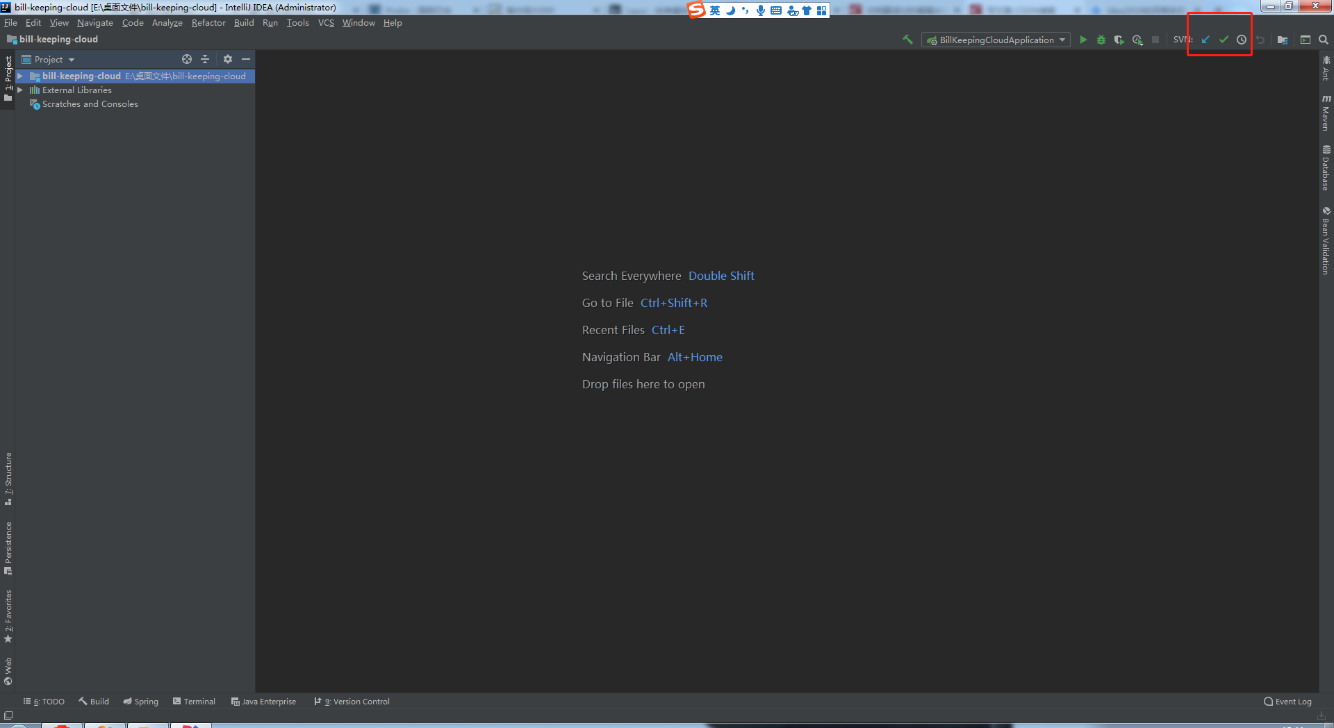
Task: Show SVN history clock icon
Action: [x=1242, y=40]
